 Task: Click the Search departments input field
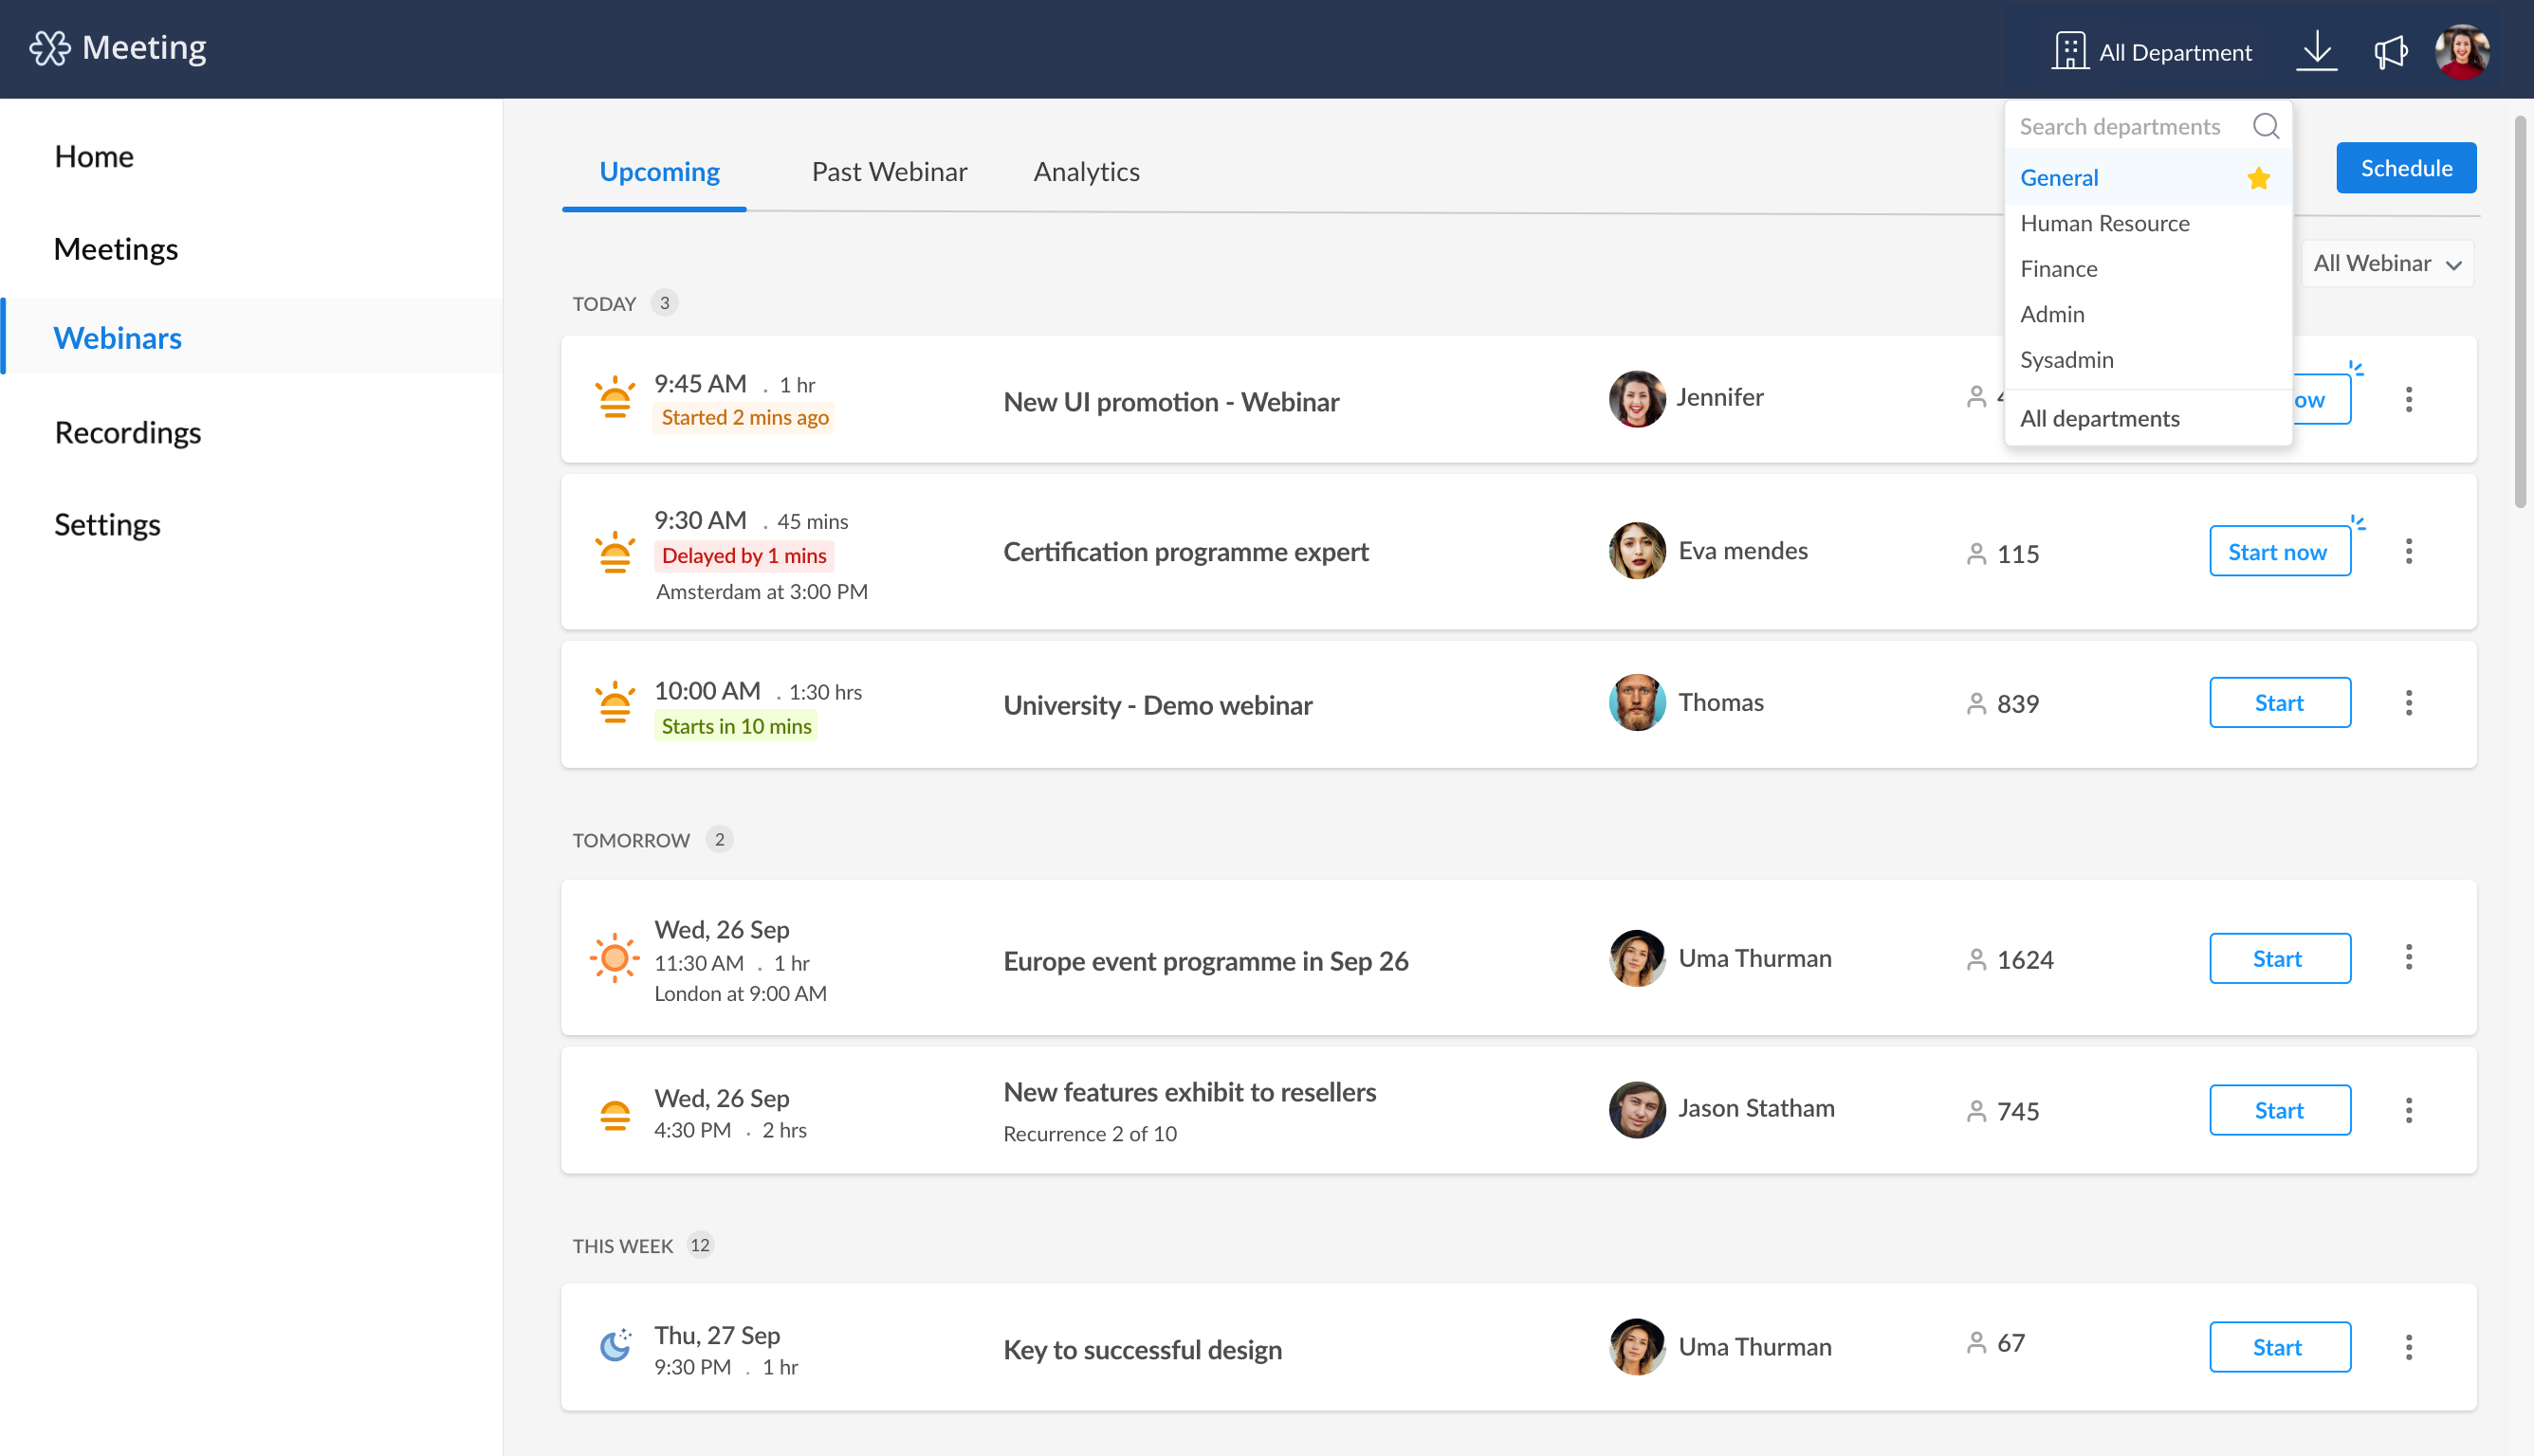pos(2116,126)
